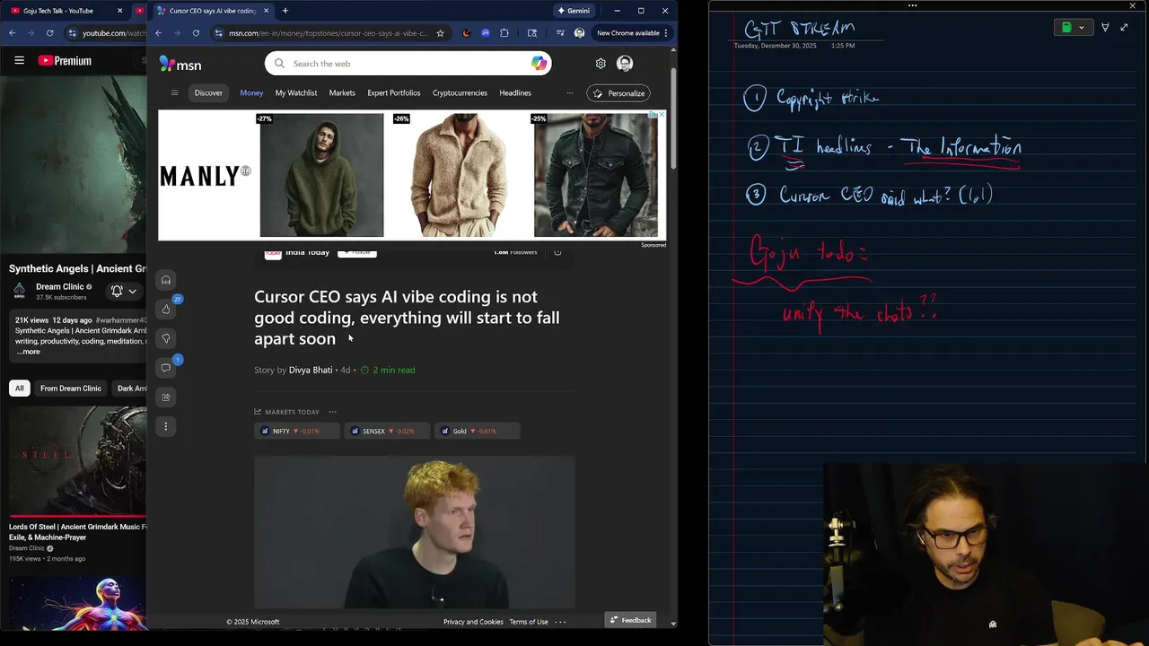Expand more MSN nav items ellipsis

tap(569, 92)
